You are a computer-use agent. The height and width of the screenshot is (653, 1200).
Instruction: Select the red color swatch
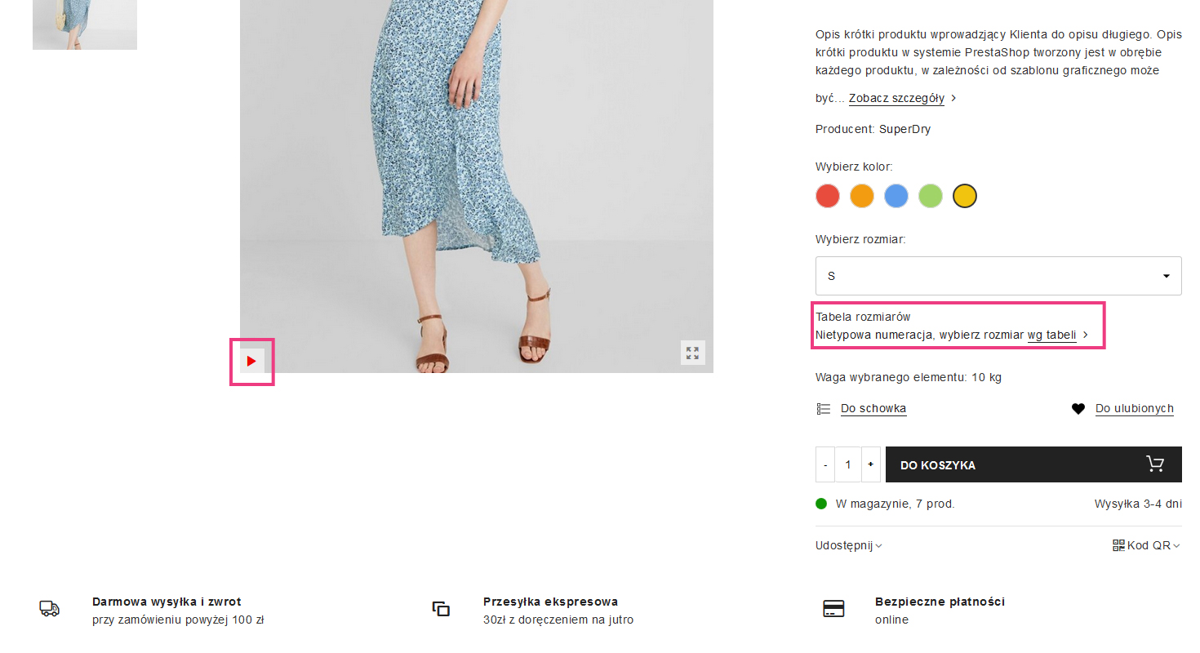tap(828, 196)
